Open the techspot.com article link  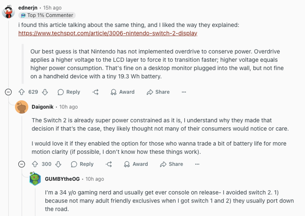(108, 33)
